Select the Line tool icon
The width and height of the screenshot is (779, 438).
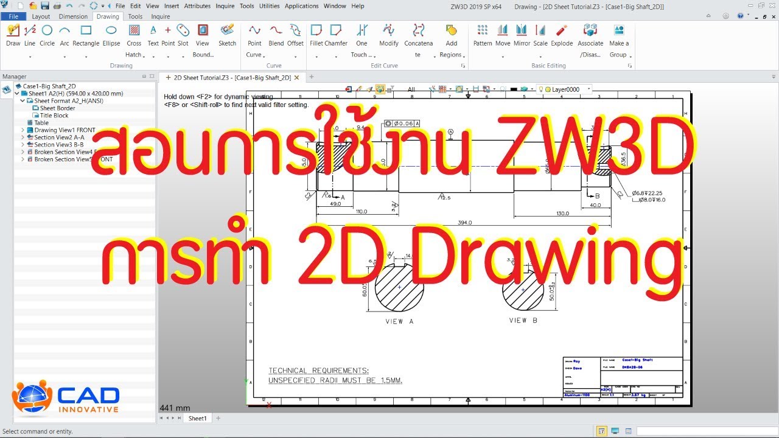click(x=30, y=30)
